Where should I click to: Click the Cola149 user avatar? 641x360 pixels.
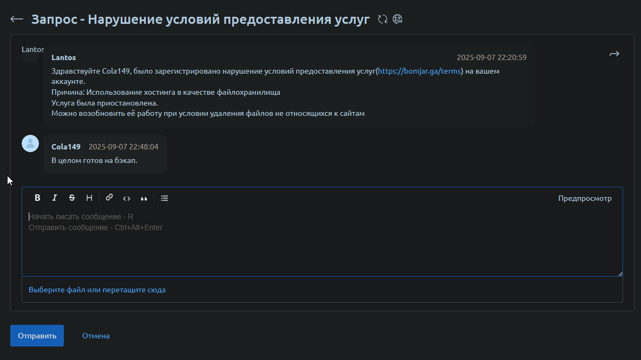(30, 143)
